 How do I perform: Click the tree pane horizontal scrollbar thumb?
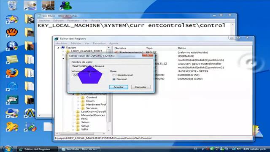click(x=77, y=133)
